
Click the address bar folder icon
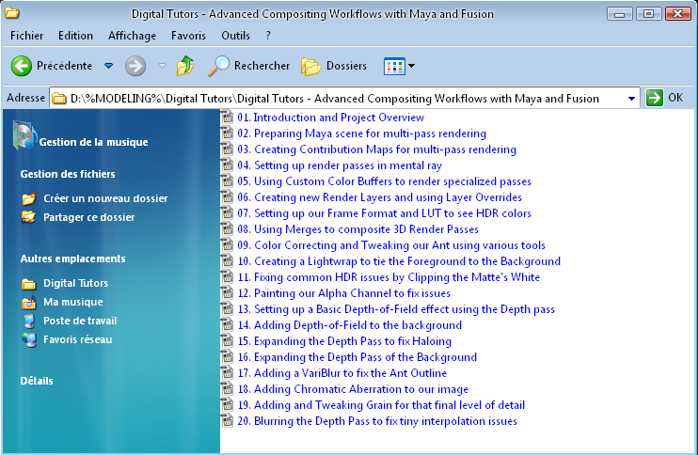pyautogui.click(x=59, y=98)
